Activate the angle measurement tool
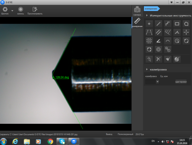Image resolution: width=192 pixels, height=145 pixels. tap(158, 41)
